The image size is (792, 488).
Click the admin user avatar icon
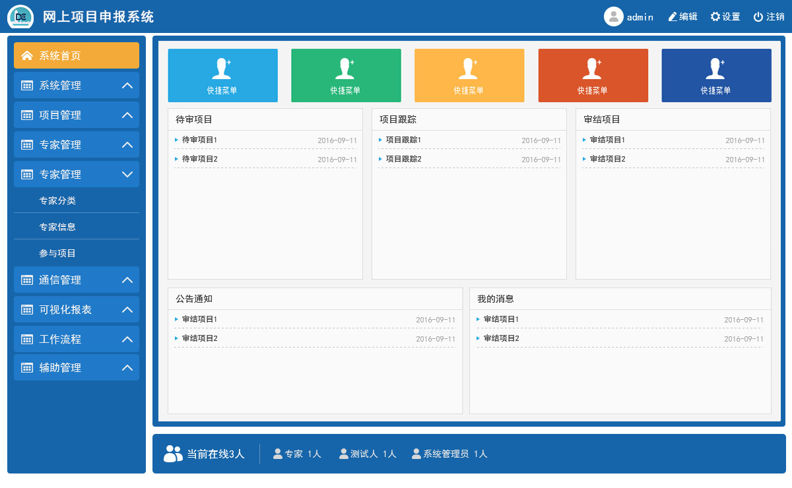[614, 16]
